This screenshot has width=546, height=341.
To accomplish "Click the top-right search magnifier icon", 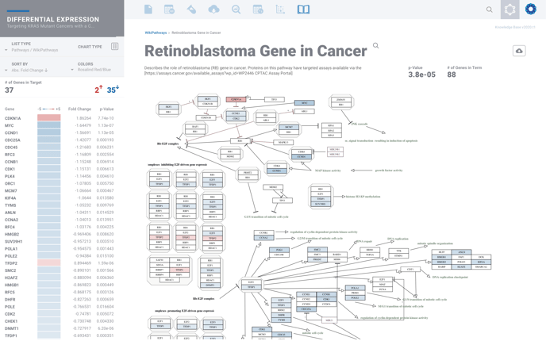I will [489, 10].
